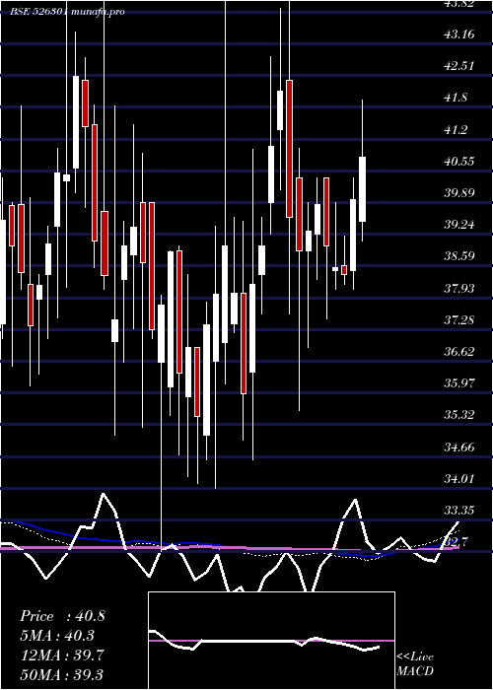
Task: Click the BSE 526801 munafa.pro title text
Action: point(68,12)
